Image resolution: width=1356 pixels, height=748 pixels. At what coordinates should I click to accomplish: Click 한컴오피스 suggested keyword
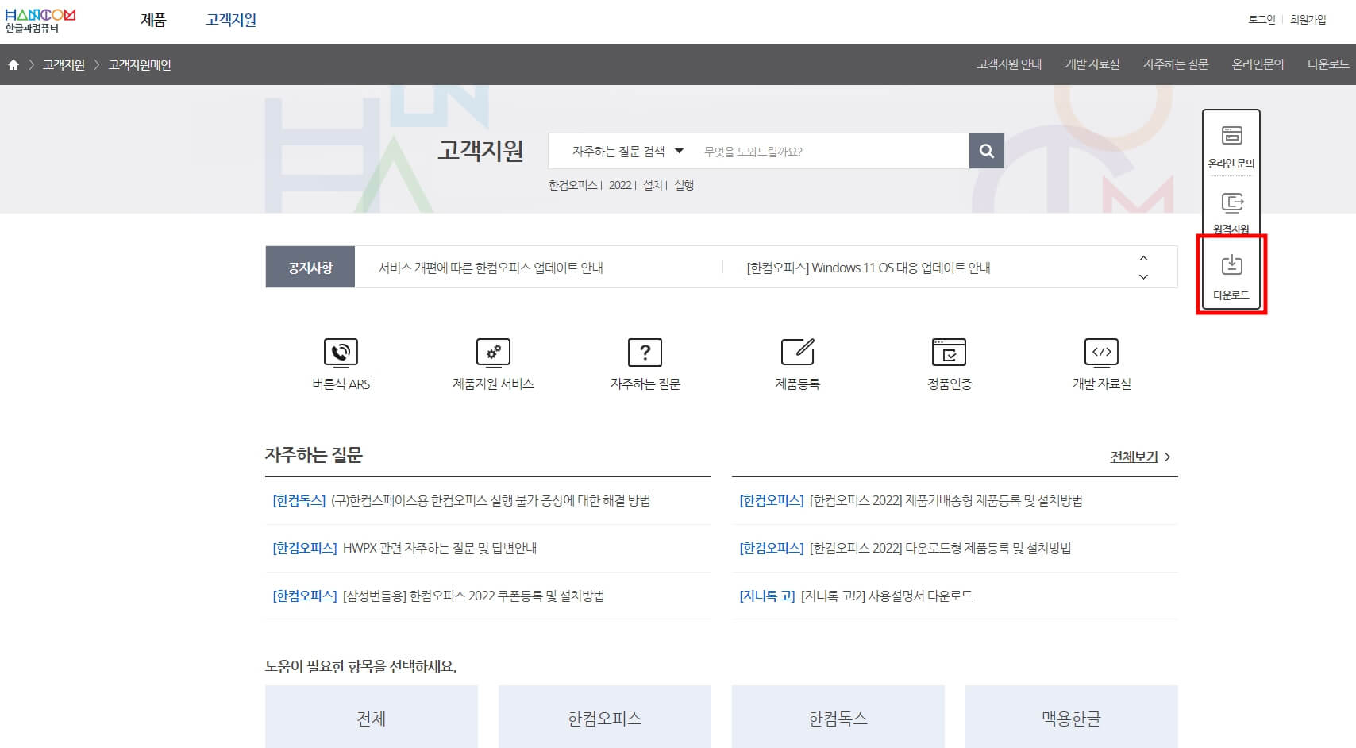coord(572,185)
